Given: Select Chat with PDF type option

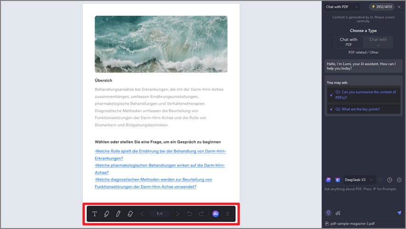Looking at the screenshot, I should [348, 42].
